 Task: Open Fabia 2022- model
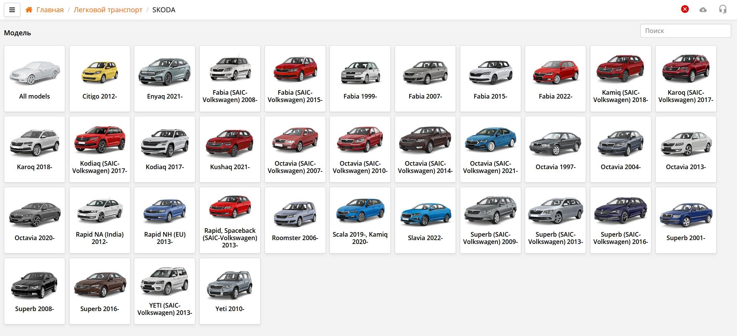555,79
